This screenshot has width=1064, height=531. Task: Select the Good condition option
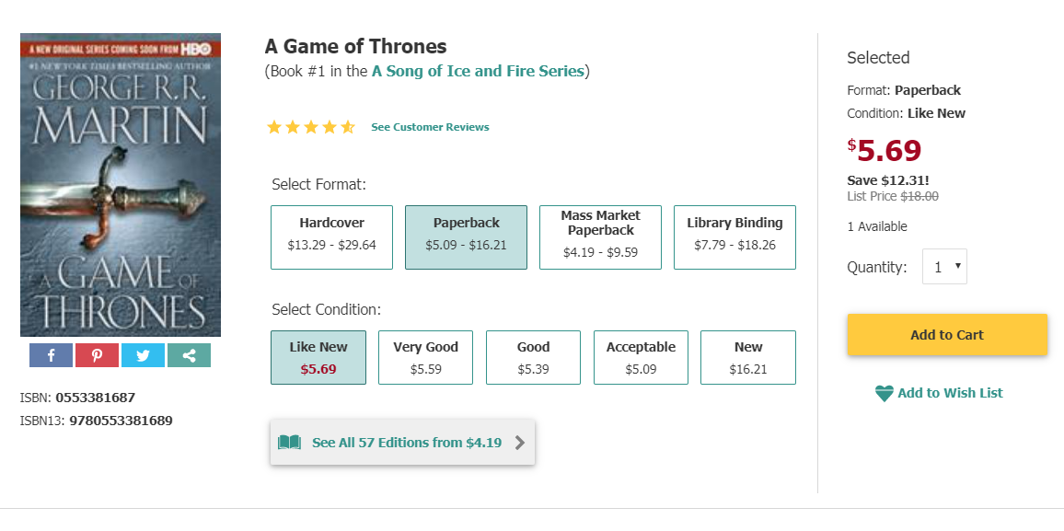pyautogui.click(x=533, y=357)
